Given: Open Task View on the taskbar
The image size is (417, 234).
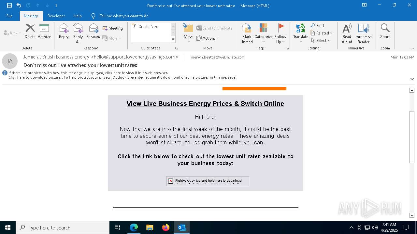Looking at the screenshot, I should pos(117,227).
